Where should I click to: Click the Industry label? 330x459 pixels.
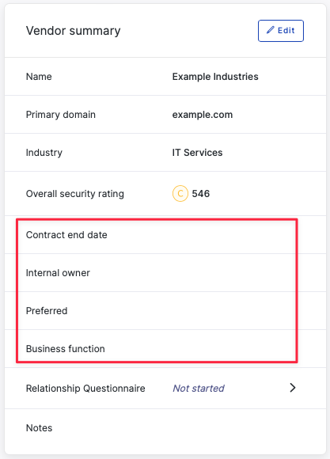point(44,153)
